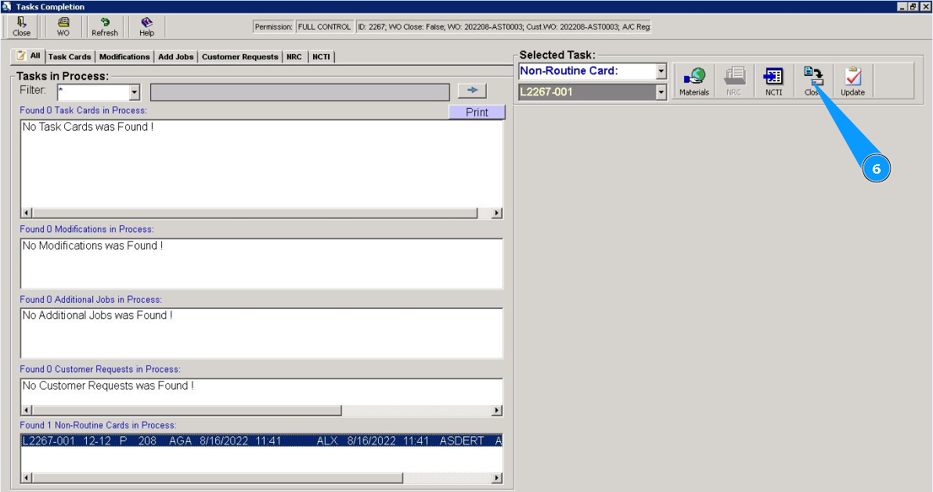The height and width of the screenshot is (492, 933).
Task: Expand the L2267-001 task dropdown
Action: tap(661, 92)
